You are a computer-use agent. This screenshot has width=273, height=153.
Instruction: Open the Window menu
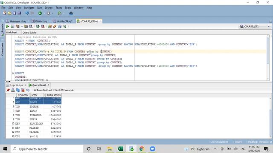pos(78,8)
